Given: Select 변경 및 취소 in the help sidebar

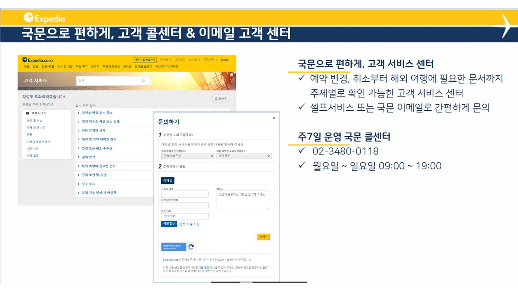Looking at the screenshot, I should (x=34, y=120).
